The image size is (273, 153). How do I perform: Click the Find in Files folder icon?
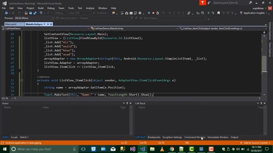113,13
